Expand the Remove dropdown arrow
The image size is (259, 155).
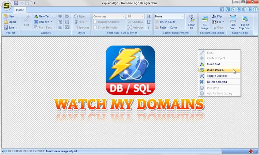click(x=51, y=22)
